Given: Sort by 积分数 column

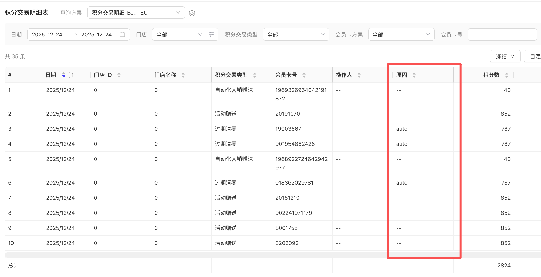Looking at the screenshot, I should pyautogui.click(x=507, y=75).
